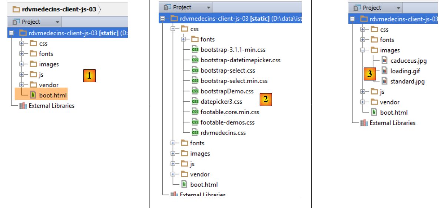447x208 pixels.
Task: Open the Project dropdown below the breadcrumb bar
Action: (57, 22)
